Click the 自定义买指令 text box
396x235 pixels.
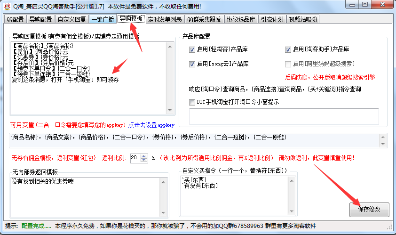pyautogui.click(x=238, y=200)
